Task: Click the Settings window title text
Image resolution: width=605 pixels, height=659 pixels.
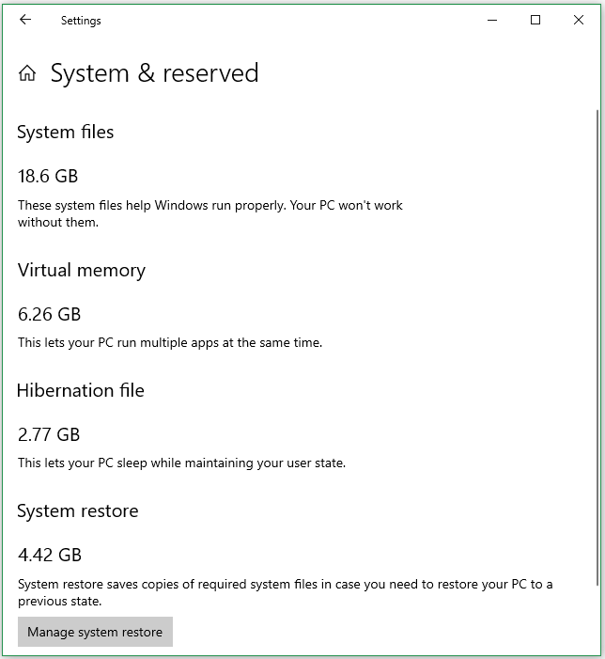Action: [x=81, y=21]
